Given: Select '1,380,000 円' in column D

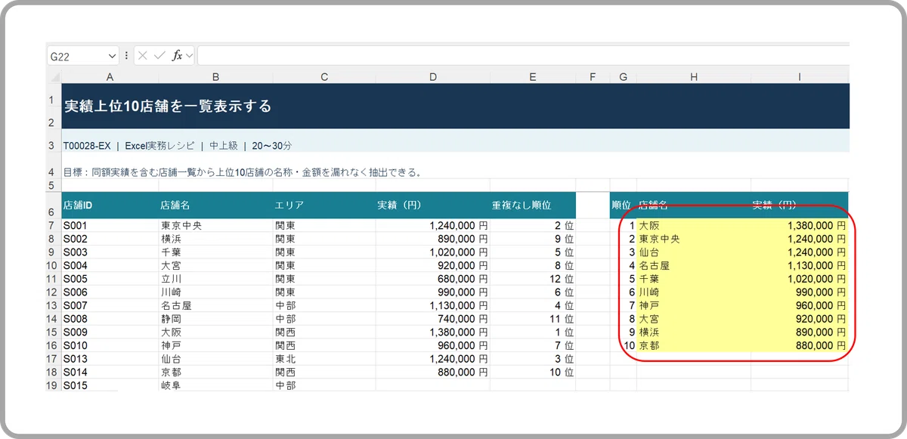Looking at the screenshot, I should click(x=432, y=332).
